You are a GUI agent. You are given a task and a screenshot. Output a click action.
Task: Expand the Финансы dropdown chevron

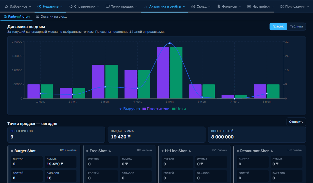239,6
